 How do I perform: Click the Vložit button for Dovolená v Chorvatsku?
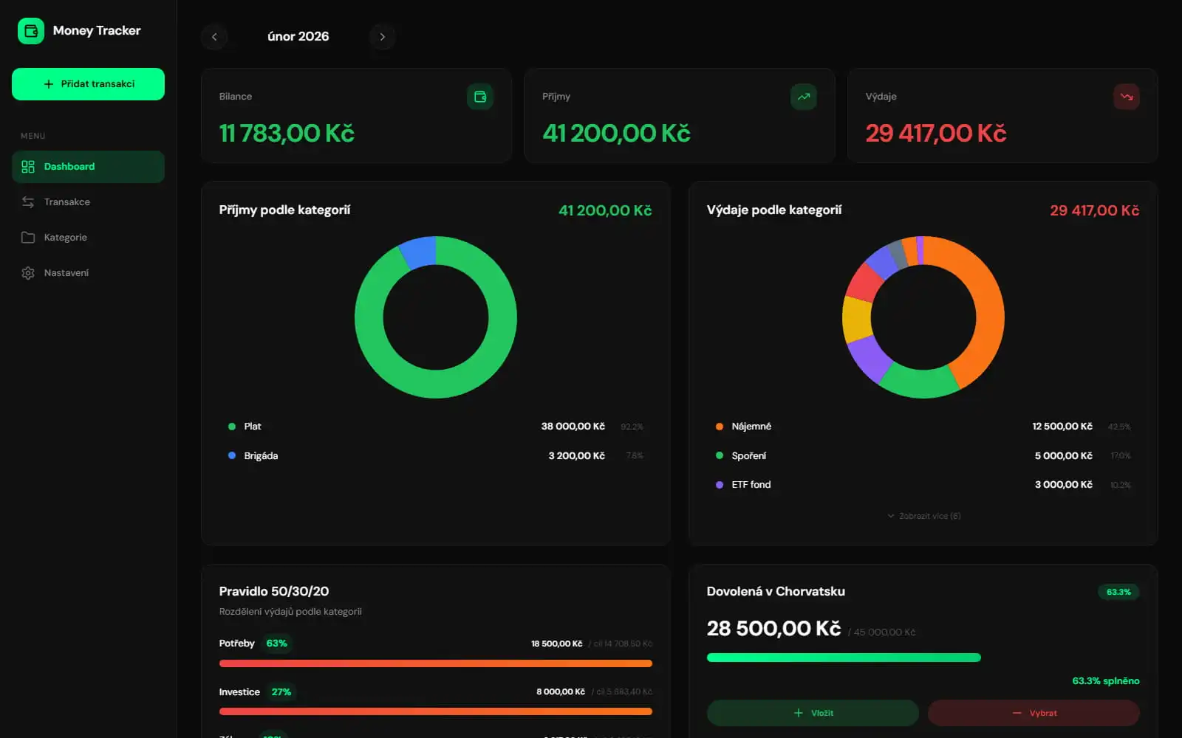(x=811, y=712)
